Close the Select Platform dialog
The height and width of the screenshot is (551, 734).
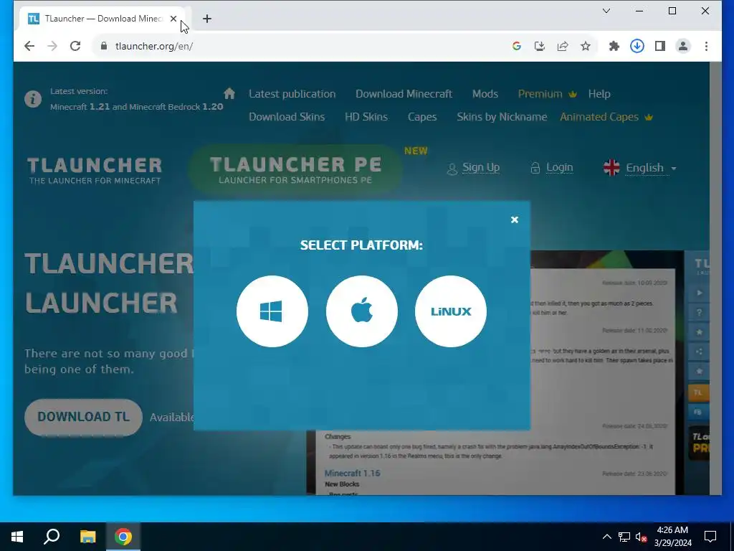coord(515,220)
